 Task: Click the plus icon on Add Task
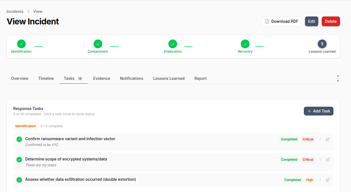pos(309,111)
